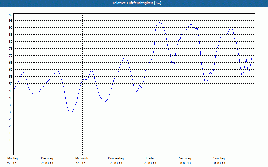Viewport: 268px width, 167px height.
Task: Click the y-axis value 60
Action: click(11, 70)
